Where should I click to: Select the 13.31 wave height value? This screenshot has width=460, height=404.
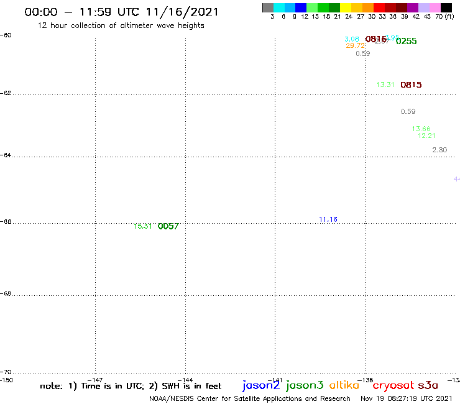pyautogui.click(x=385, y=85)
